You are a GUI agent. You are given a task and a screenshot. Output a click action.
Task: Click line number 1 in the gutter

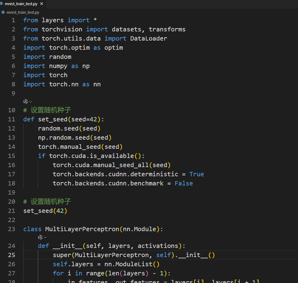[x=13, y=20]
